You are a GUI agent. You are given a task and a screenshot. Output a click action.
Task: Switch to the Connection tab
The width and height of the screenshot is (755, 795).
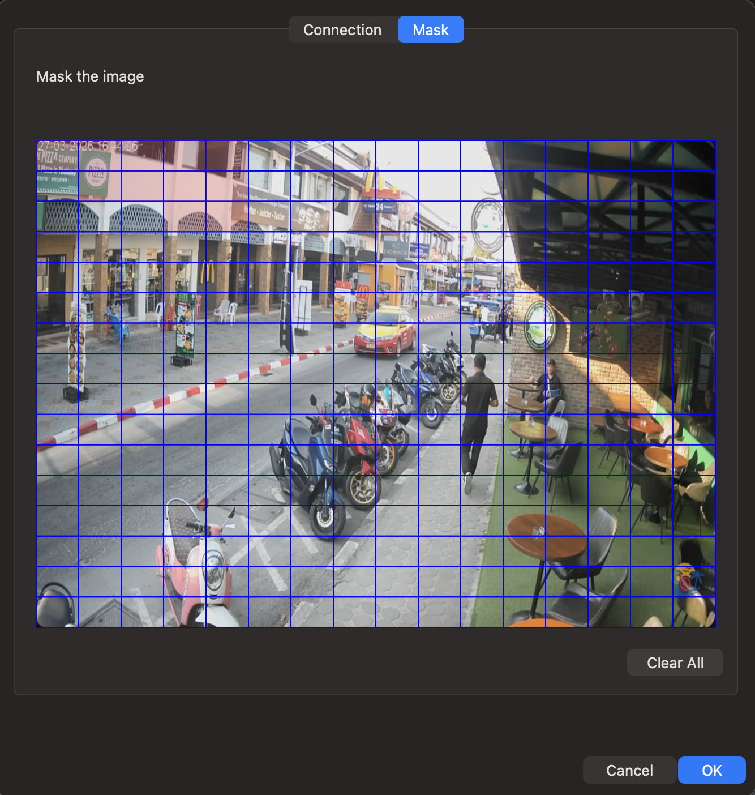[342, 29]
